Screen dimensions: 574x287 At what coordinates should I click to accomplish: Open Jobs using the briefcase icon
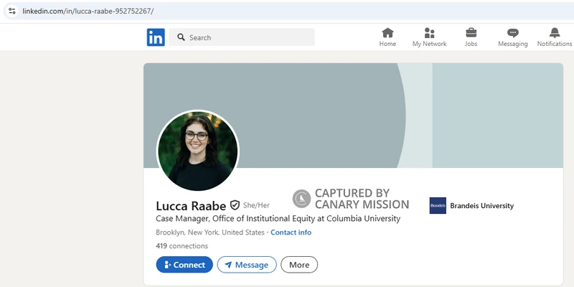tap(471, 33)
